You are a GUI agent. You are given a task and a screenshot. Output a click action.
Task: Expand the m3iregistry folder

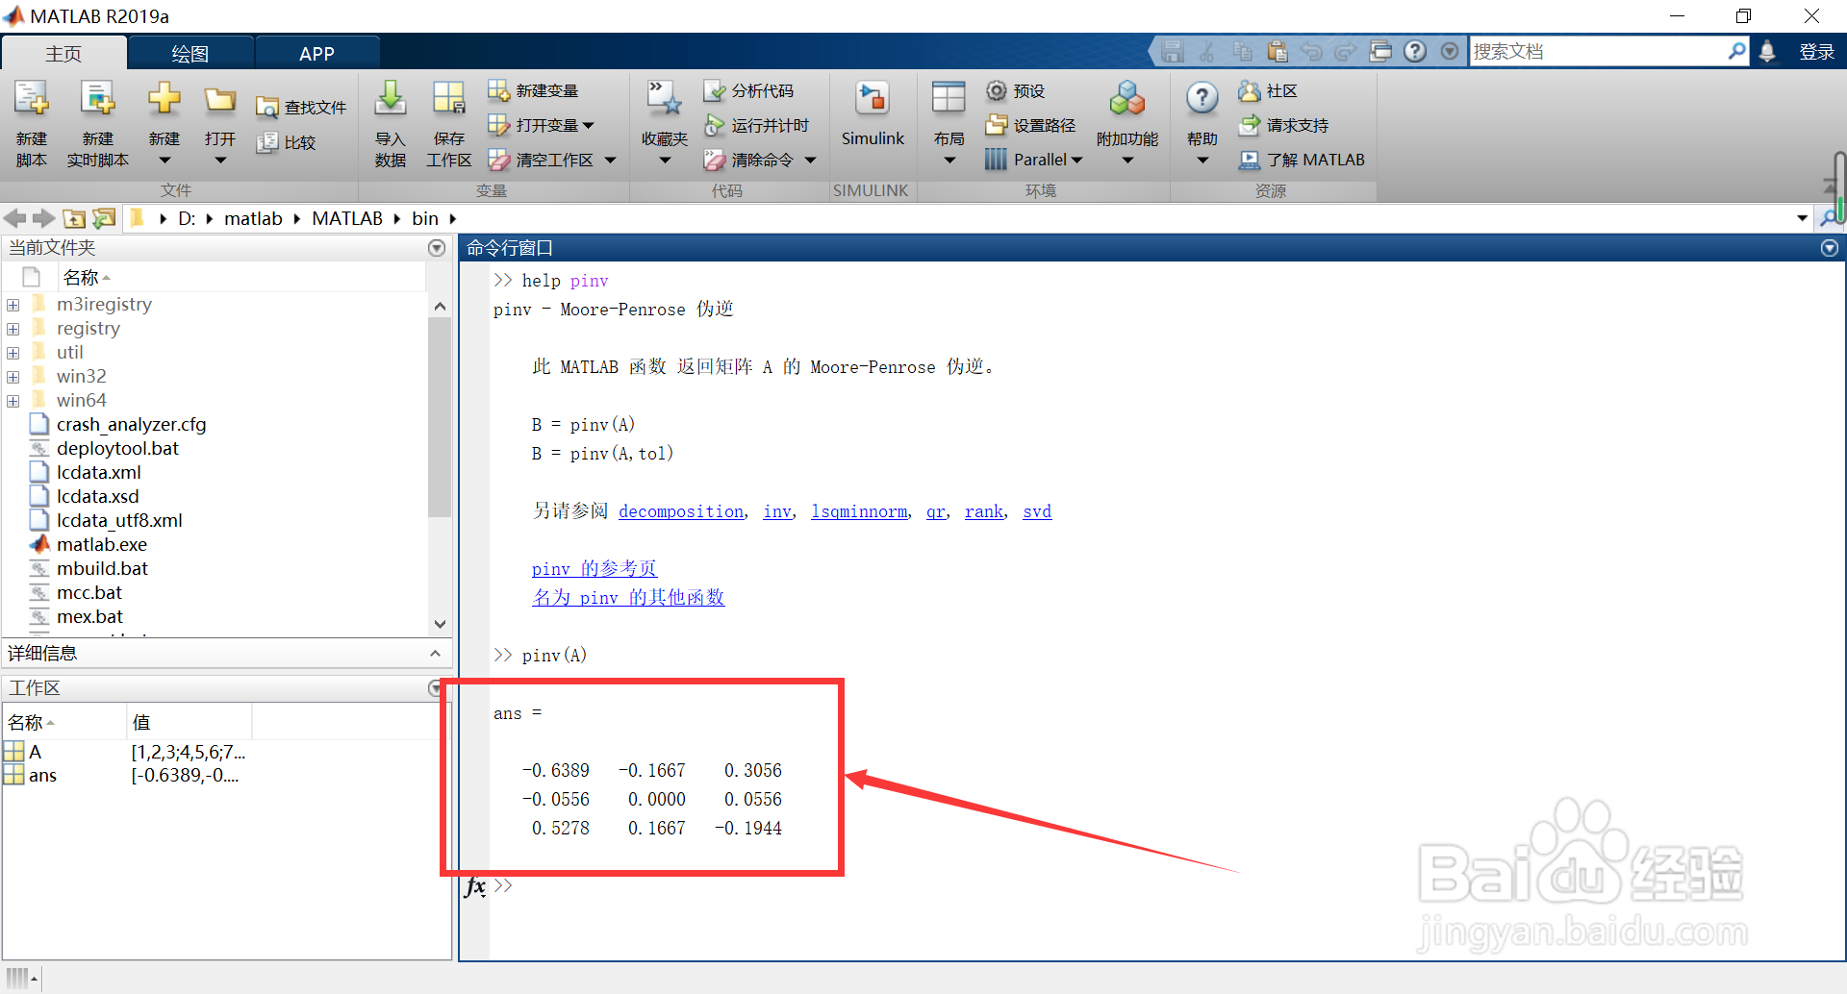[x=13, y=305]
